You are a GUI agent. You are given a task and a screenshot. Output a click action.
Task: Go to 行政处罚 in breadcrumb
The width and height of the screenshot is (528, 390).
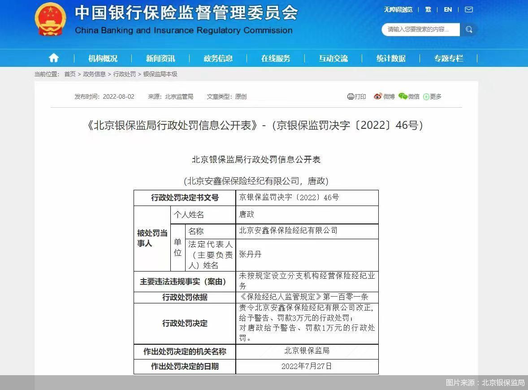point(125,74)
